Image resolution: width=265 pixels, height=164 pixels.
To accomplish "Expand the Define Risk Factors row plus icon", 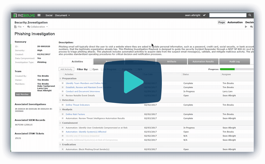I will (63, 114).
